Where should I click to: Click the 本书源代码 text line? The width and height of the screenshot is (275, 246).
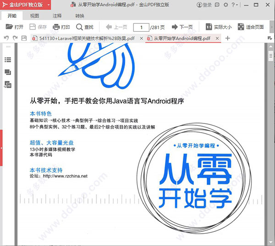pos(41,155)
